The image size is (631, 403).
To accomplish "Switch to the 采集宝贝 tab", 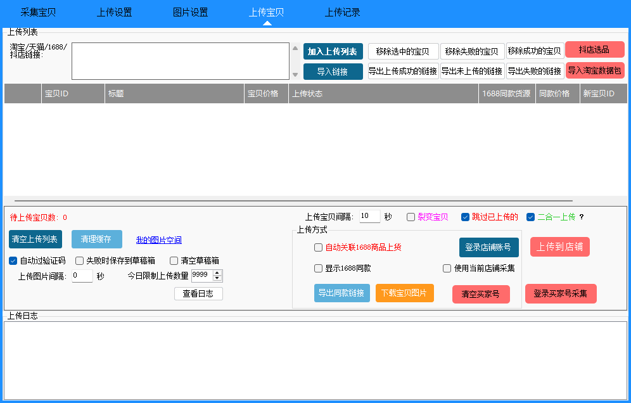I will 38,11.
